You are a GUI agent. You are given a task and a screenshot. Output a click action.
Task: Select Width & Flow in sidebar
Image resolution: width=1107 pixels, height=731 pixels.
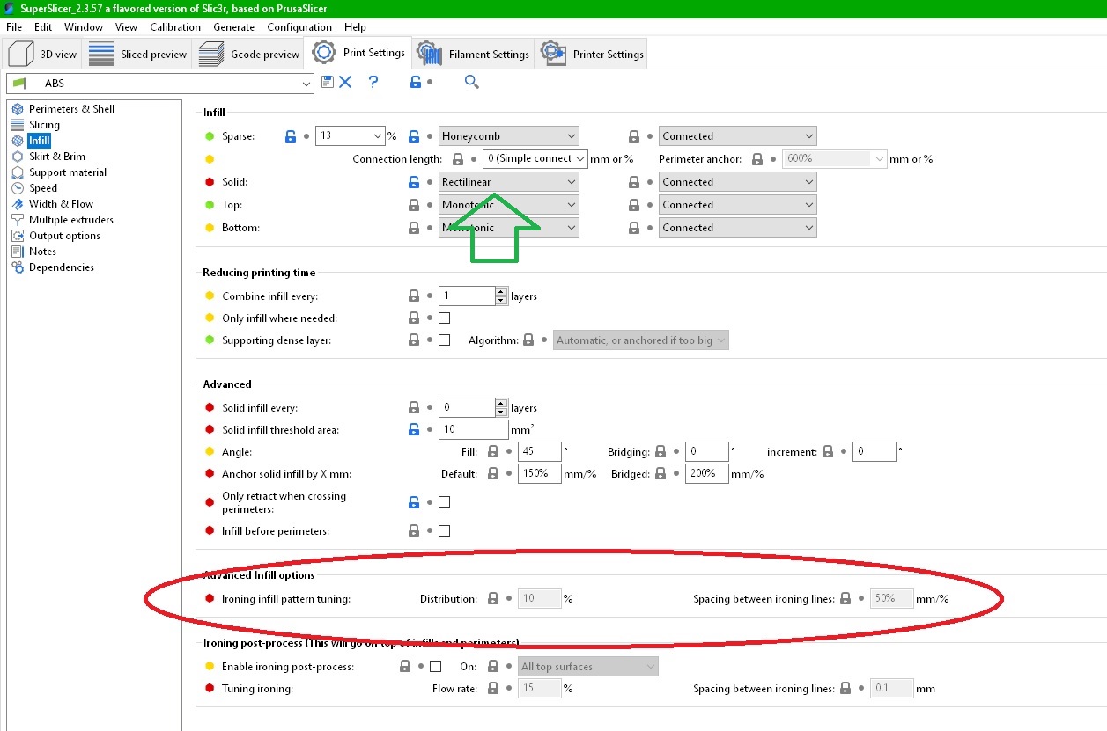[x=61, y=204]
